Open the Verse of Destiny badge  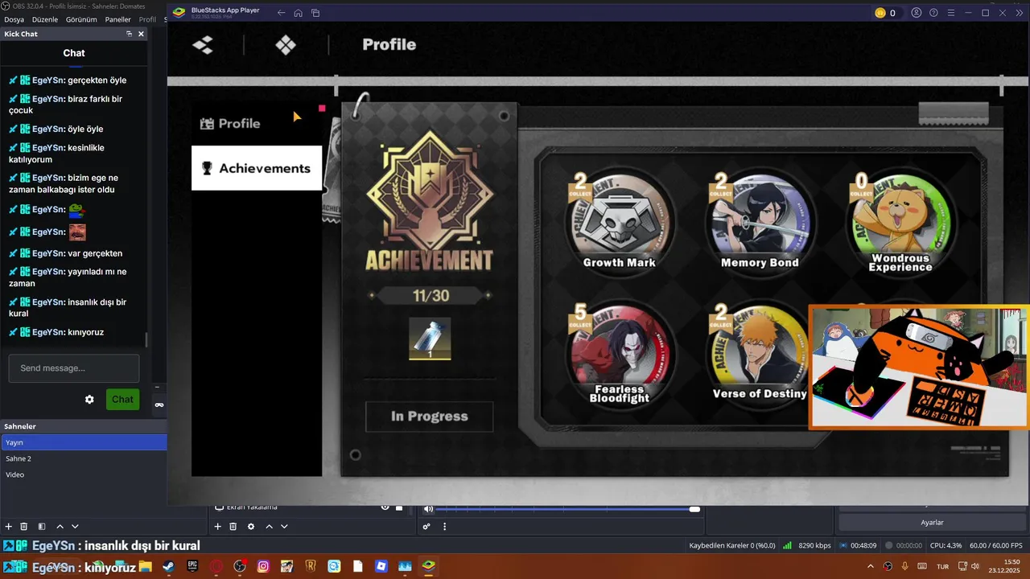tap(758, 354)
